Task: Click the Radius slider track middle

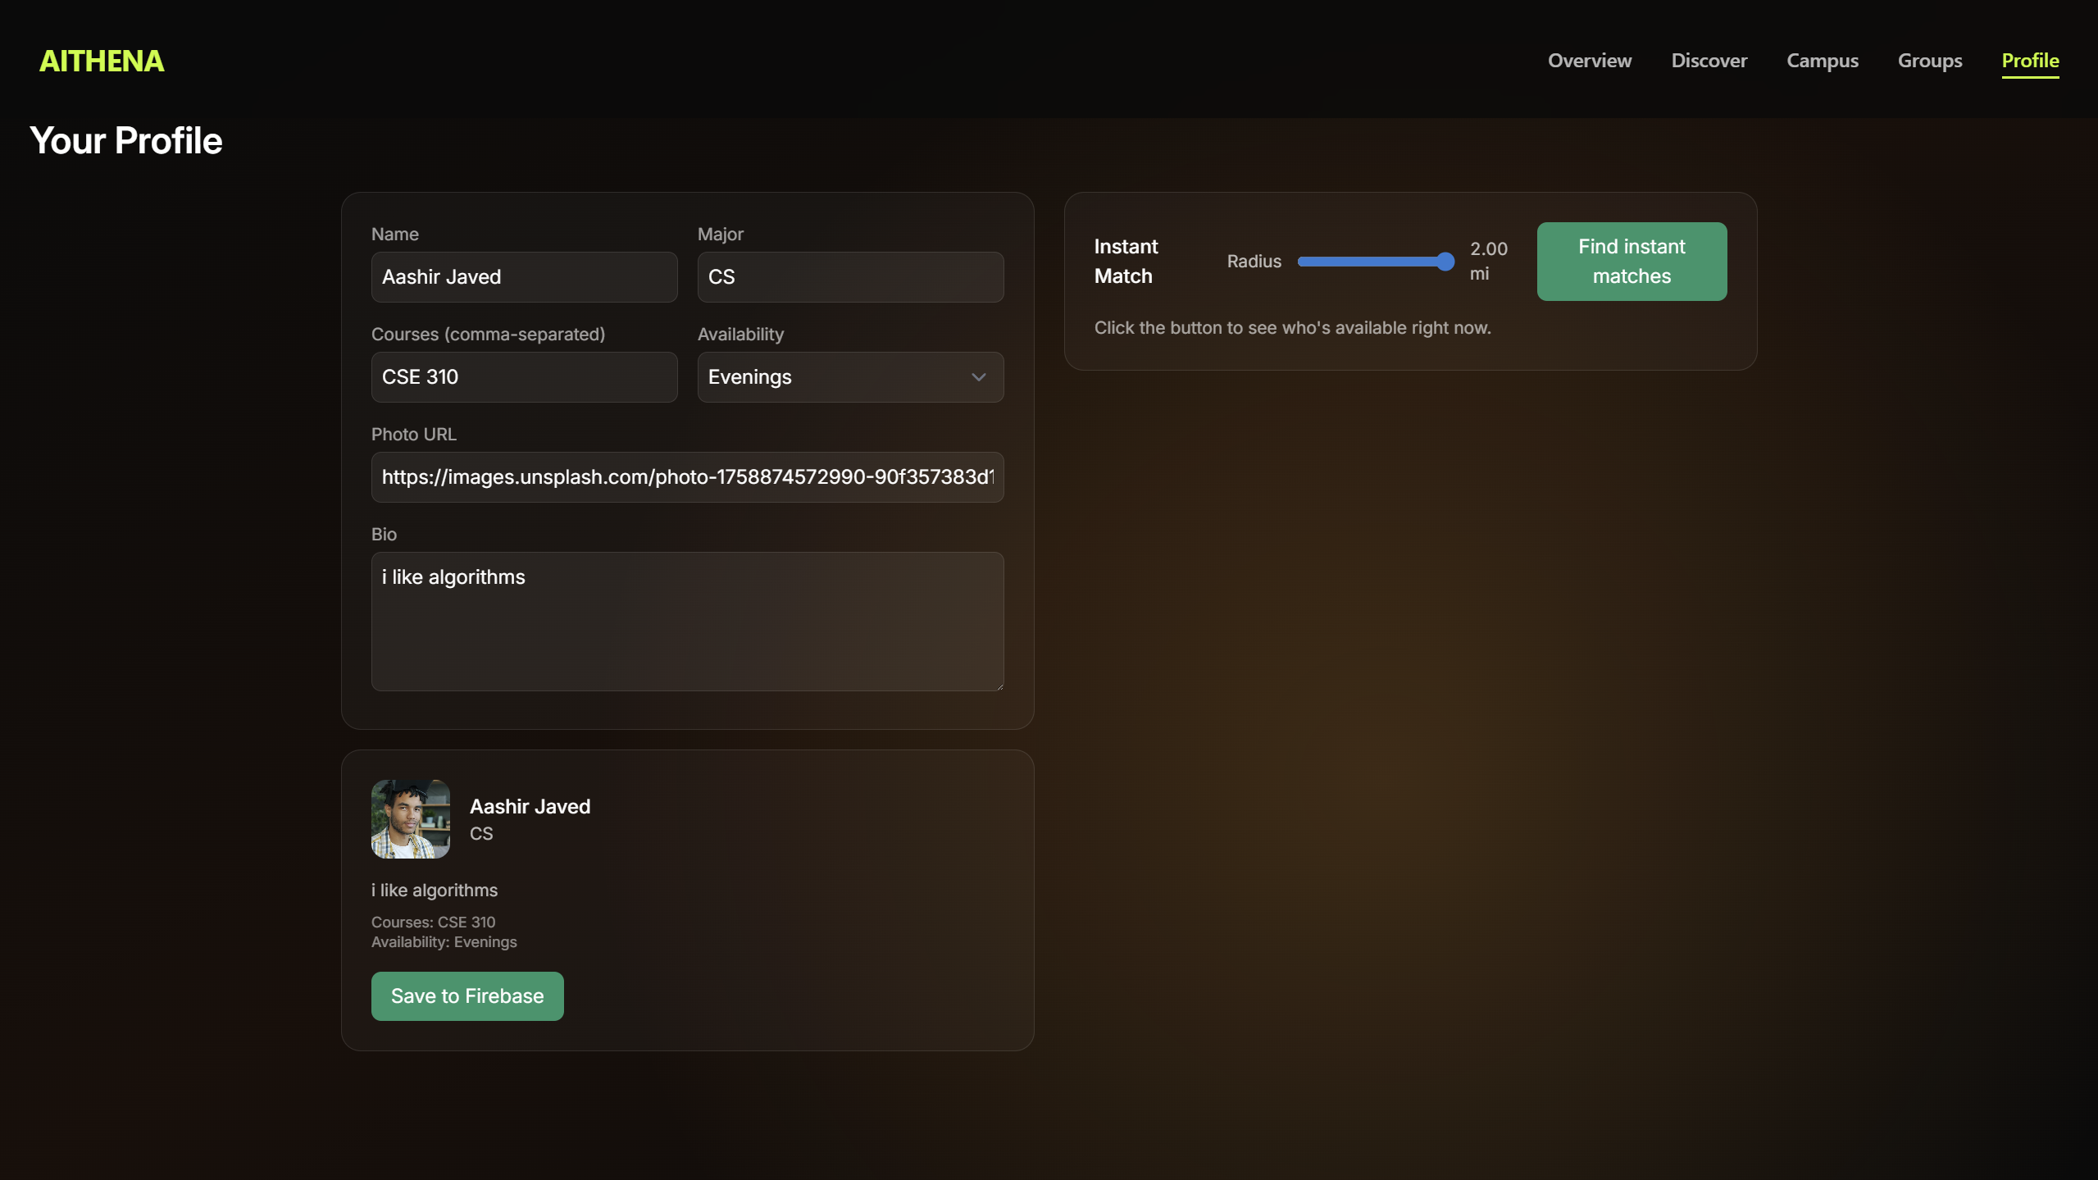Action: [x=1376, y=262]
